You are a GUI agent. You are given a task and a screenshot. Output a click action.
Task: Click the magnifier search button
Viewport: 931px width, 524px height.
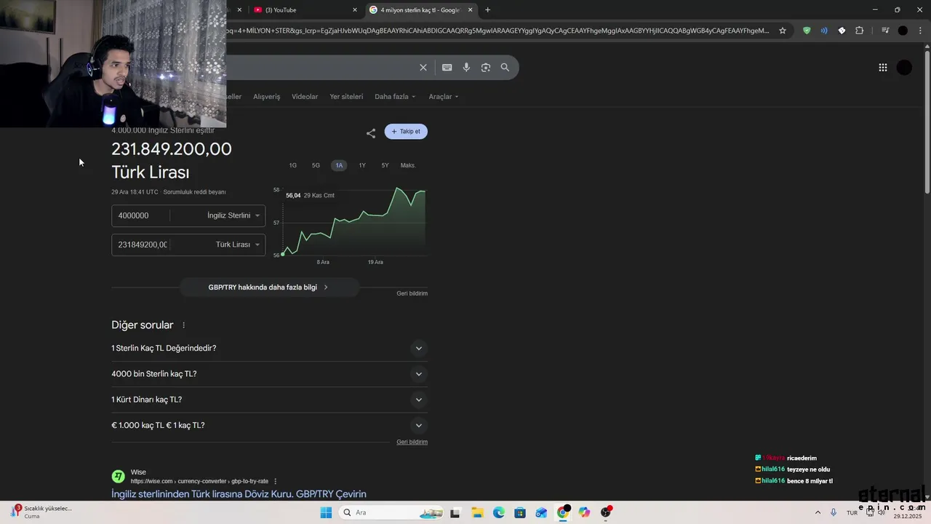(505, 67)
